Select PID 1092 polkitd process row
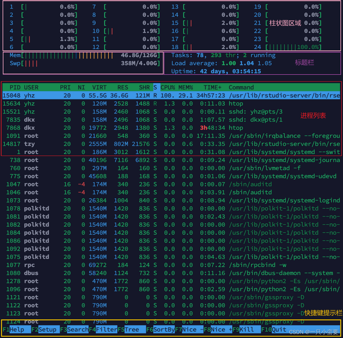Viewport: 343px width, 338px height. pos(171,249)
